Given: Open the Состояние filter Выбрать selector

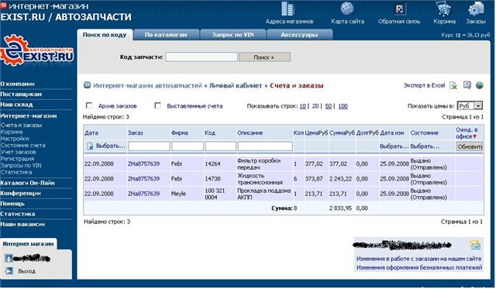Looking at the screenshot, I should click(x=425, y=146).
